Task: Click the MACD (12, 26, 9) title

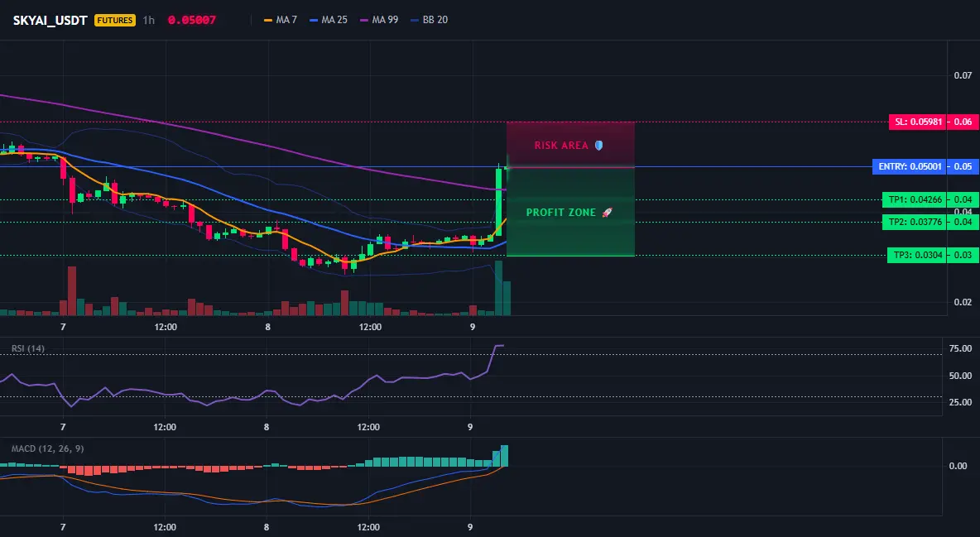Action: (x=47, y=448)
